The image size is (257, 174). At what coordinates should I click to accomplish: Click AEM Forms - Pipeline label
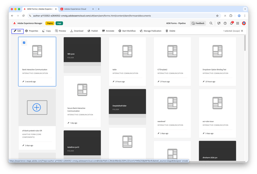coord(176,23)
